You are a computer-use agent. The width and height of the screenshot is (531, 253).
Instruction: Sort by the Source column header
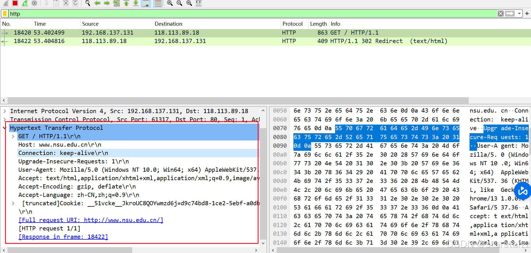click(117, 24)
